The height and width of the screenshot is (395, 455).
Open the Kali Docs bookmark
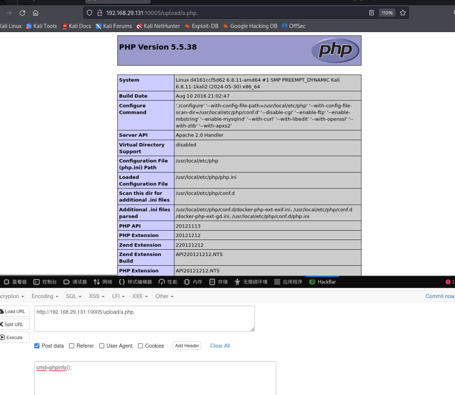pyautogui.click(x=76, y=26)
